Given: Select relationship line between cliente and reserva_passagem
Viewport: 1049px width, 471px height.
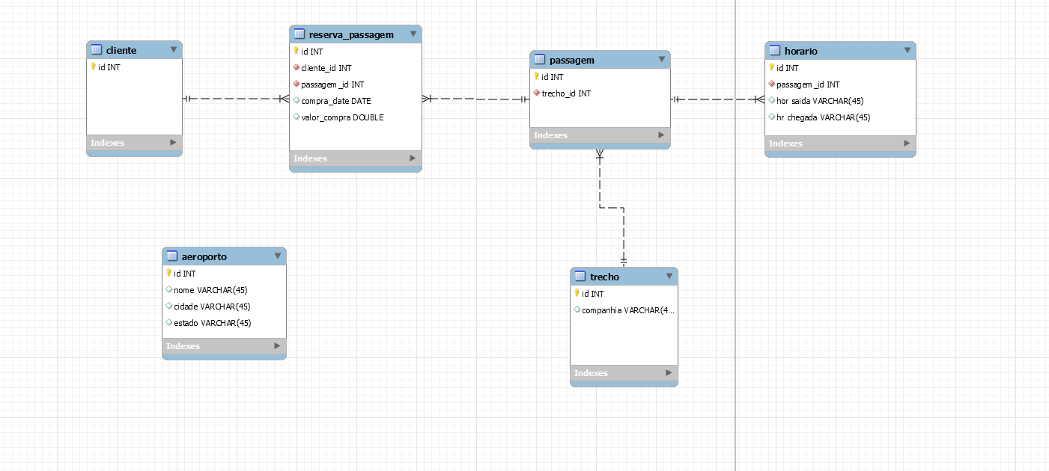Looking at the screenshot, I should [236, 99].
